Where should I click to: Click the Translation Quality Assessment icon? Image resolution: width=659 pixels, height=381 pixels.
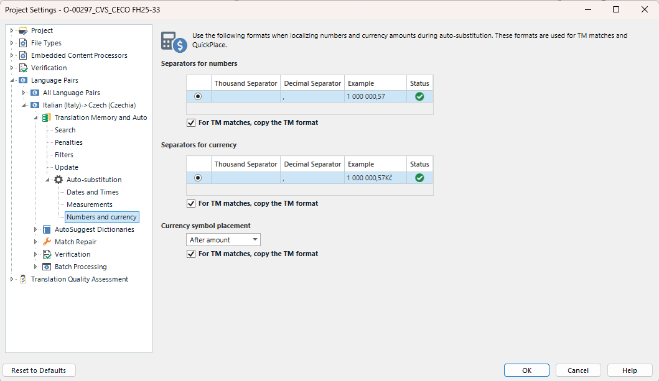23,279
